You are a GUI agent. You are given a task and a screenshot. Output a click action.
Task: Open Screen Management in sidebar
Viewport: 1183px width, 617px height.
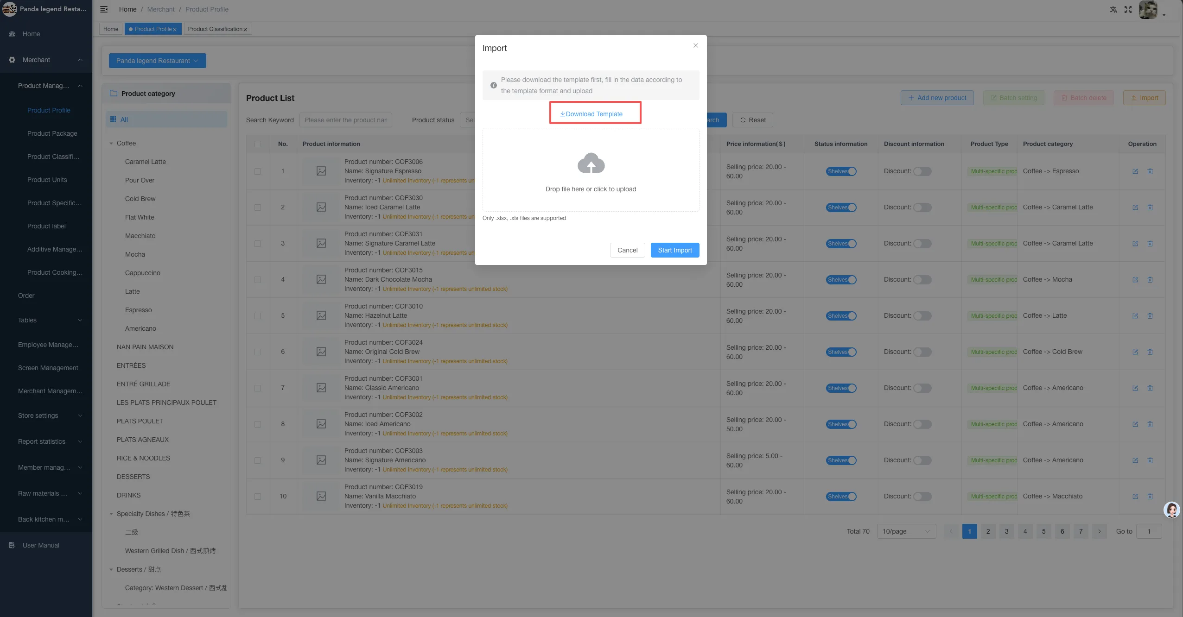point(48,368)
